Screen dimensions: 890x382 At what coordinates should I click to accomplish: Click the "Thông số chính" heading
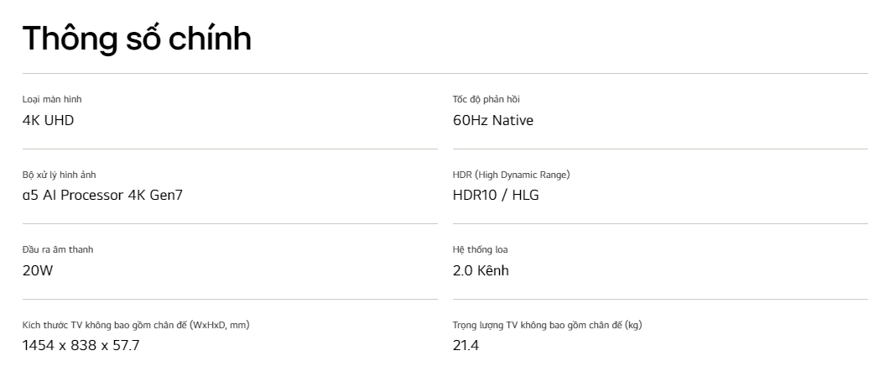coord(137,38)
